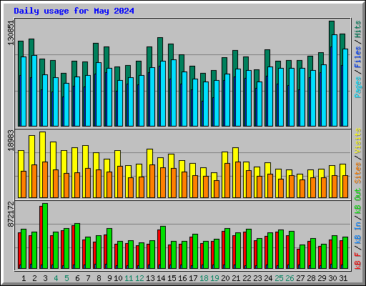Click the 'Visits' legend label
Image resolution: width=366 pixels, height=286 pixels.
tap(357, 141)
